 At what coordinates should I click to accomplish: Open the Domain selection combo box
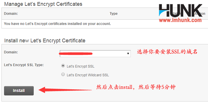tap(95, 54)
